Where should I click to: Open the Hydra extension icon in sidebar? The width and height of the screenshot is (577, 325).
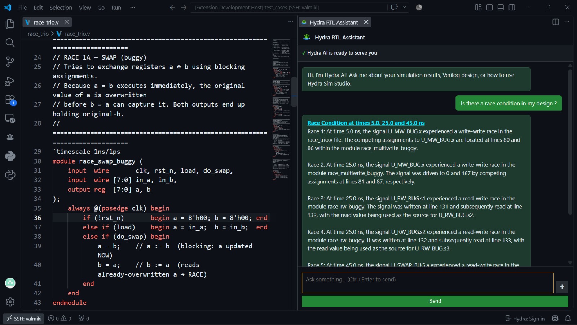coord(10,137)
